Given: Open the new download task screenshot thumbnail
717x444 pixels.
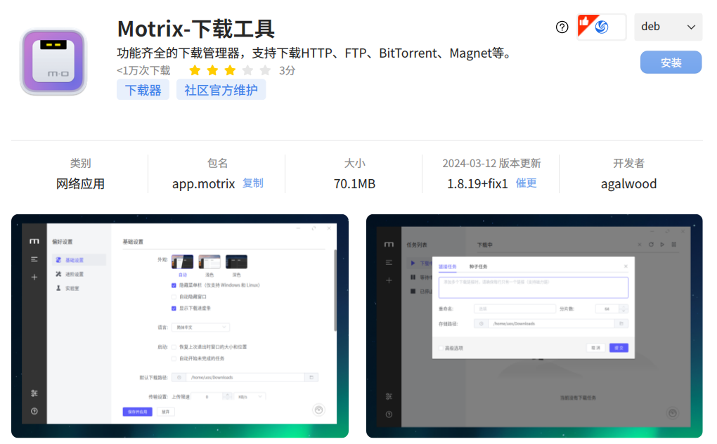Looking at the screenshot, I should pyautogui.click(x=534, y=326).
